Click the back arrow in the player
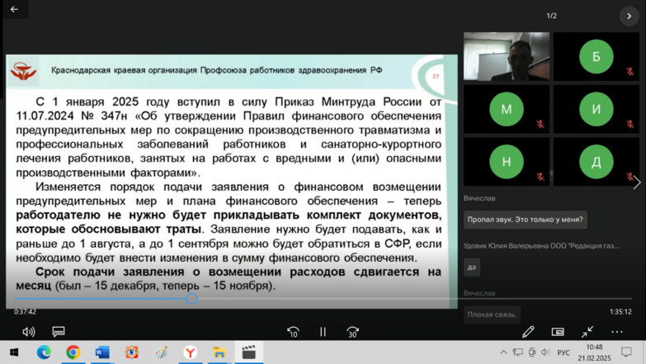Image resolution: width=646 pixels, height=364 pixels. (14, 9)
